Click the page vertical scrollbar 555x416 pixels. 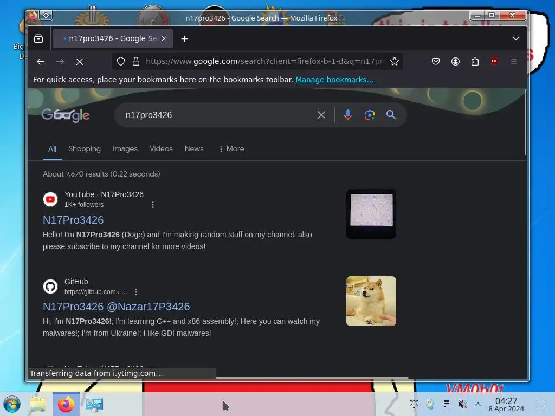click(525, 122)
